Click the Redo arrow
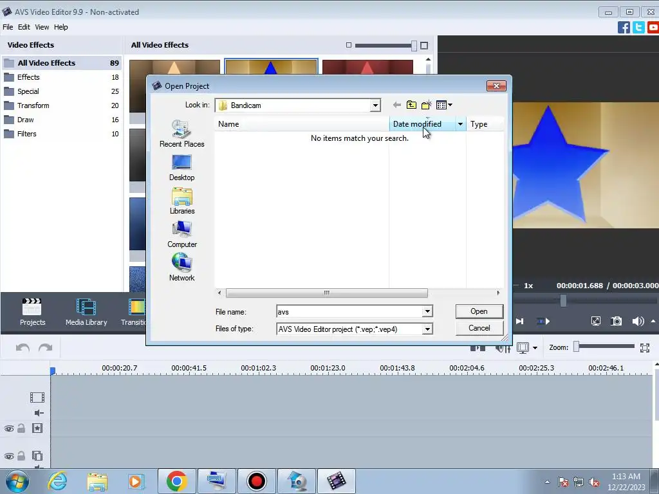Viewport: 659px width, 494px height. coord(45,348)
